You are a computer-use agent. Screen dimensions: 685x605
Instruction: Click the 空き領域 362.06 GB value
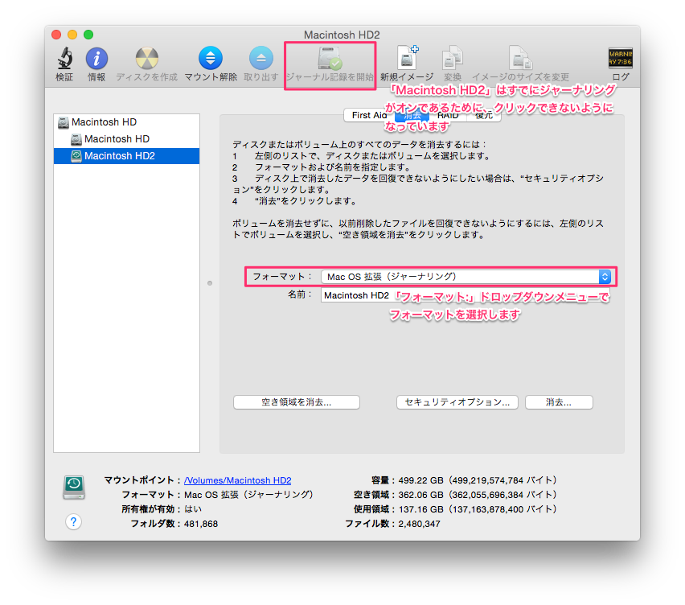[478, 495]
